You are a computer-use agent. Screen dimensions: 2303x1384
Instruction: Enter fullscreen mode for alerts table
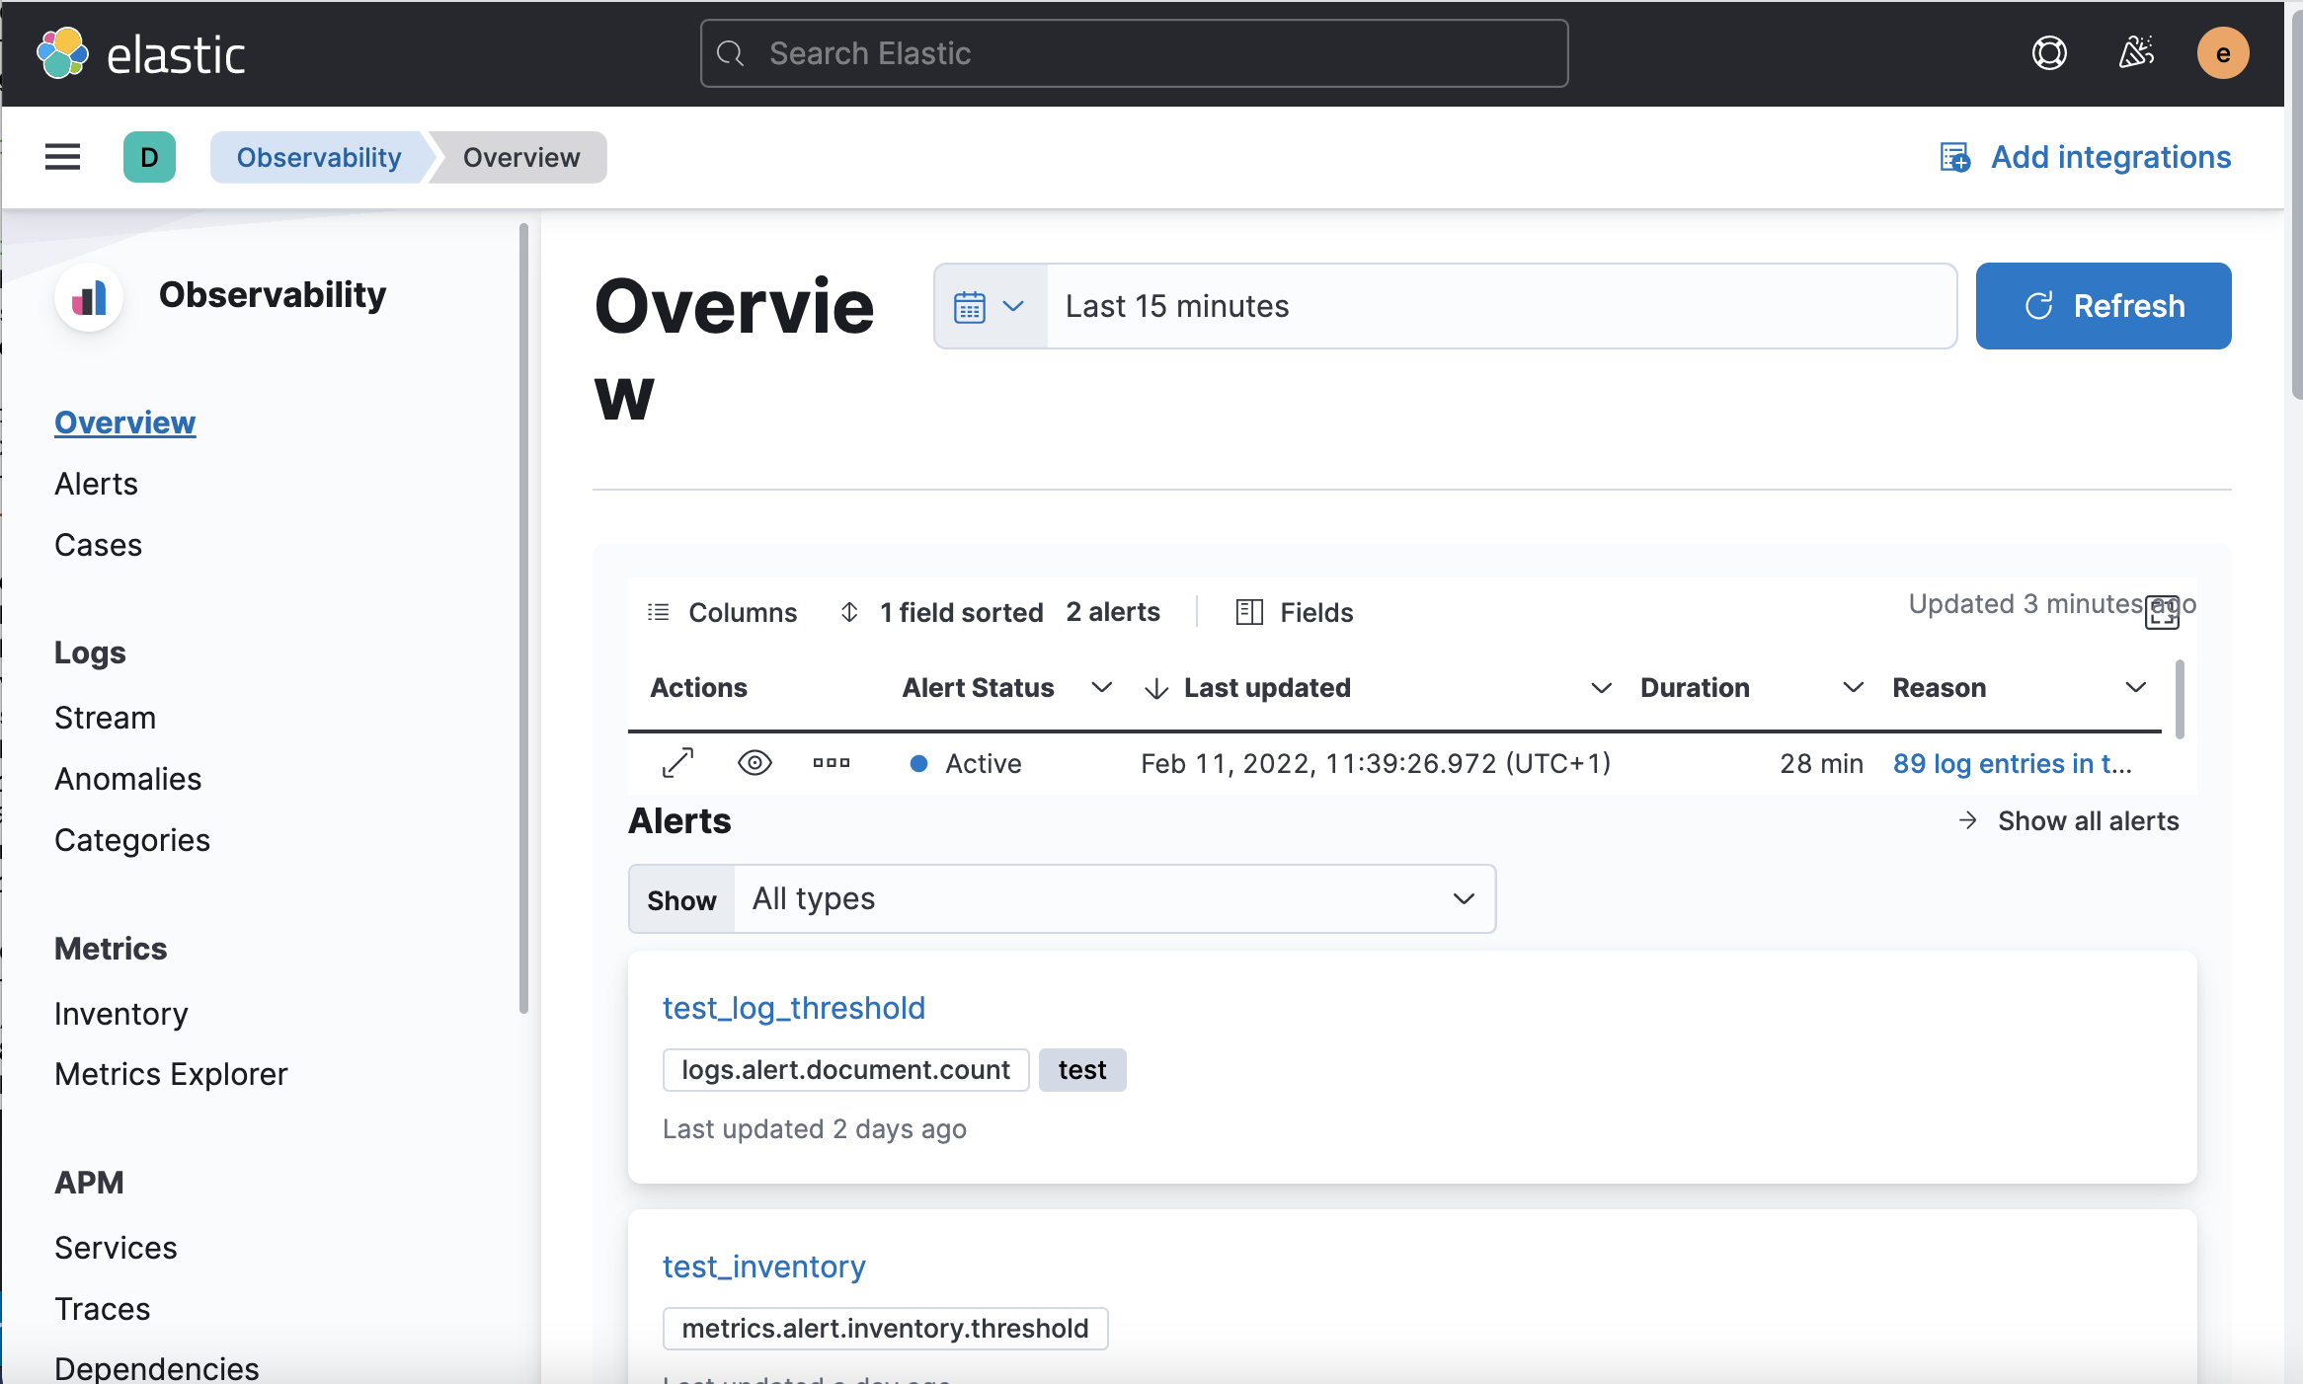[x=2162, y=613]
